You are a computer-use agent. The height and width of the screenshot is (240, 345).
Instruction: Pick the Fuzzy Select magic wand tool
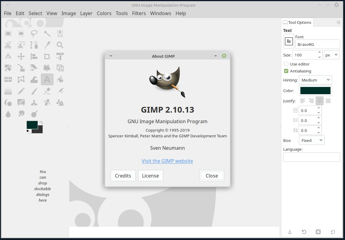47,34
